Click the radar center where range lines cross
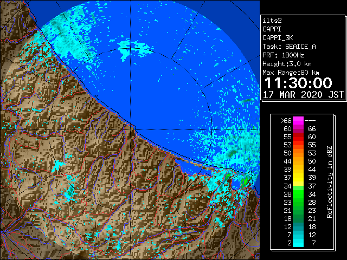Viewport: 347px width, 260px height. click(131, 129)
